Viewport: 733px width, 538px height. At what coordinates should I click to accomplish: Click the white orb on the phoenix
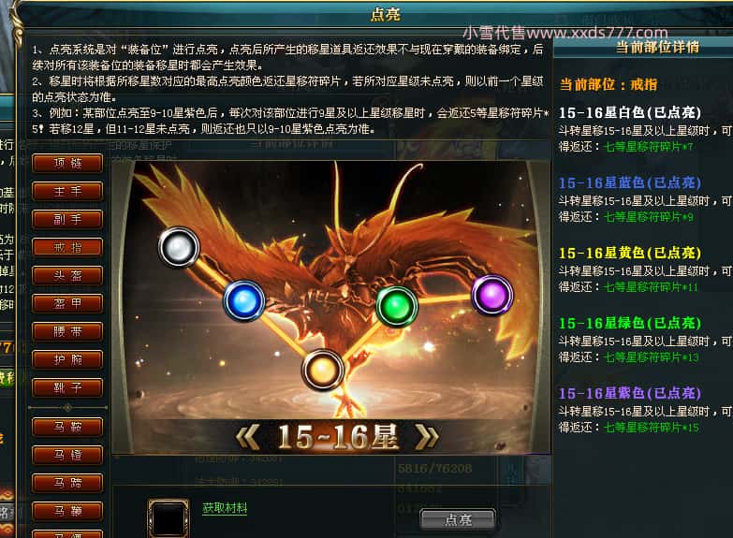point(179,247)
